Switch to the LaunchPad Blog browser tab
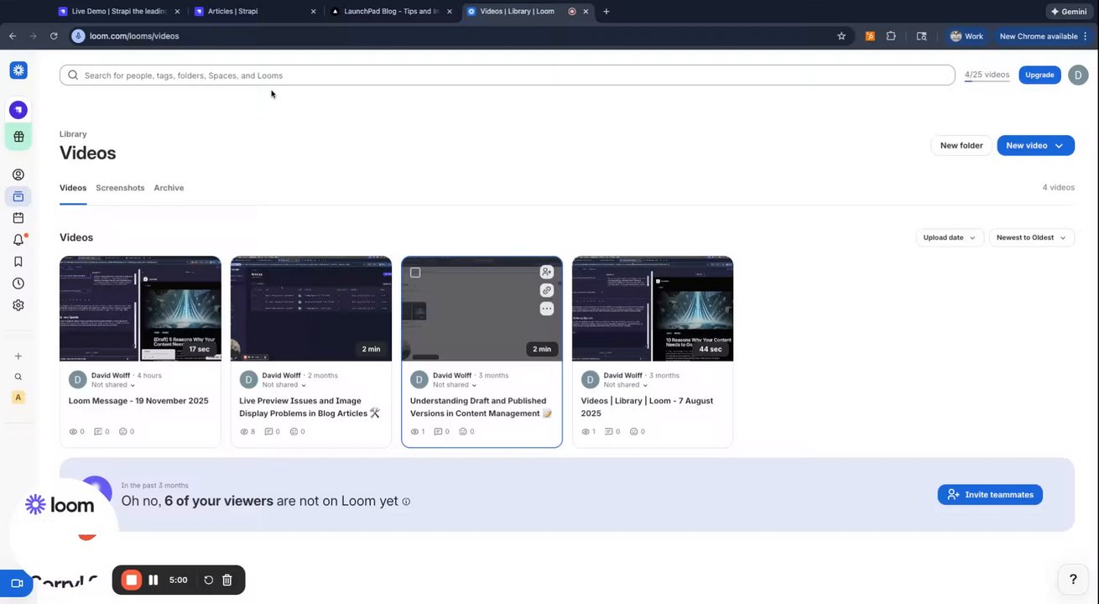The width and height of the screenshot is (1099, 604). [392, 12]
